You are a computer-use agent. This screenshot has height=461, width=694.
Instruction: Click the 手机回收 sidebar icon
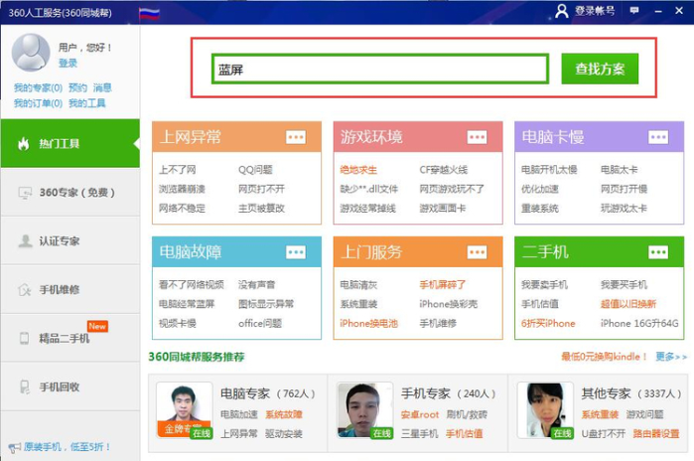tap(25, 386)
